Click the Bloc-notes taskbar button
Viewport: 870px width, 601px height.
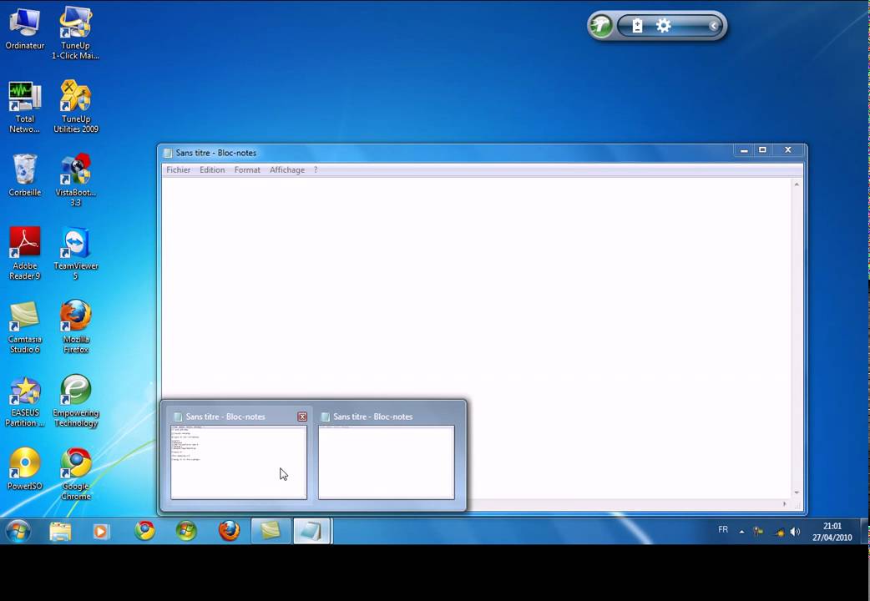coord(311,531)
